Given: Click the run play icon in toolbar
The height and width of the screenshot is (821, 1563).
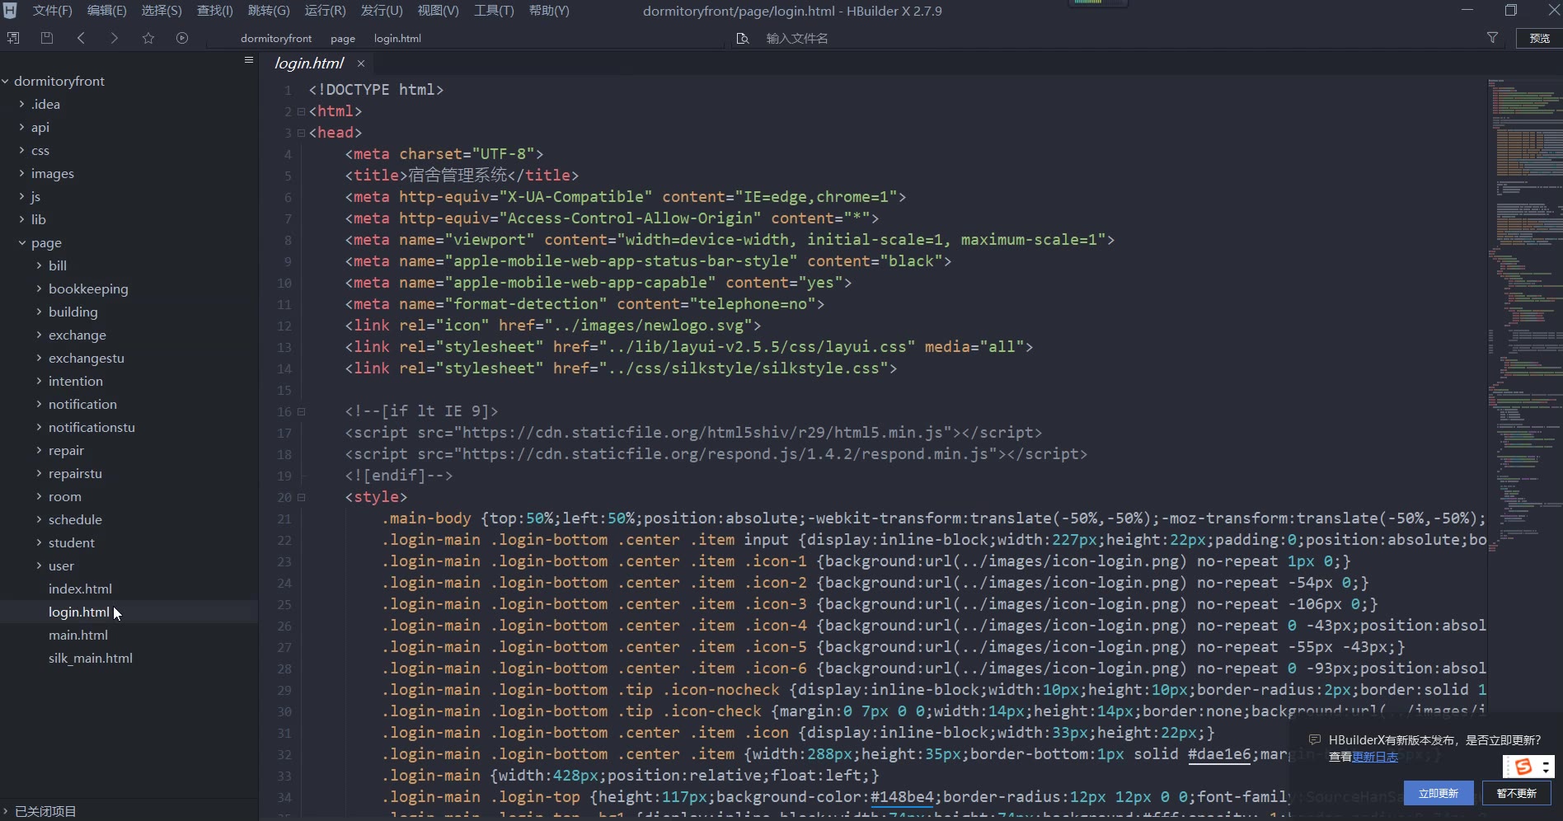Looking at the screenshot, I should (182, 38).
